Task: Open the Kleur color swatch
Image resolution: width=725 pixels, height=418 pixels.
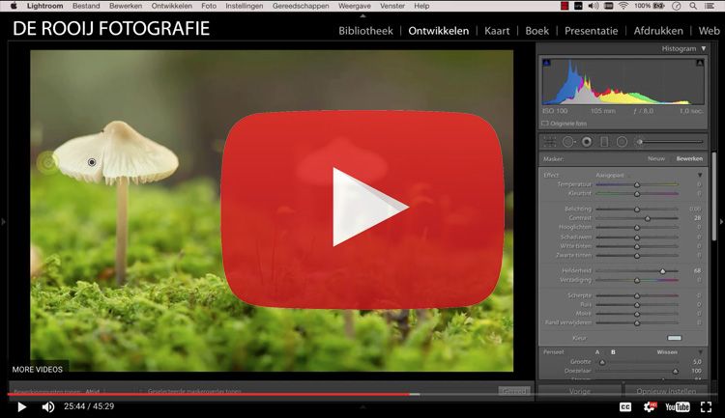Action: 675,338
